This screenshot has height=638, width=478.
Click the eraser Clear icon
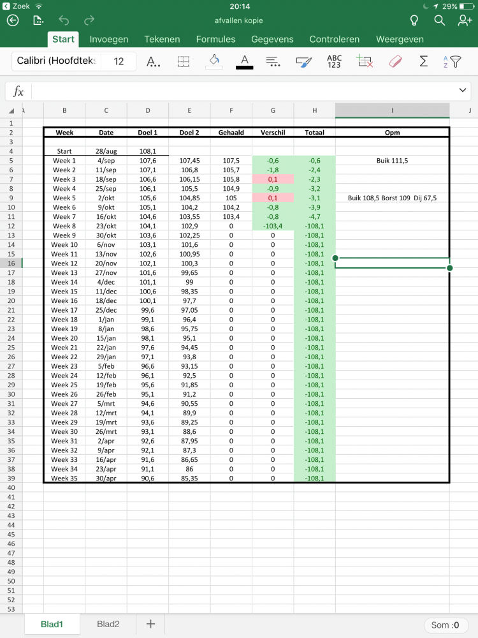coord(395,61)
